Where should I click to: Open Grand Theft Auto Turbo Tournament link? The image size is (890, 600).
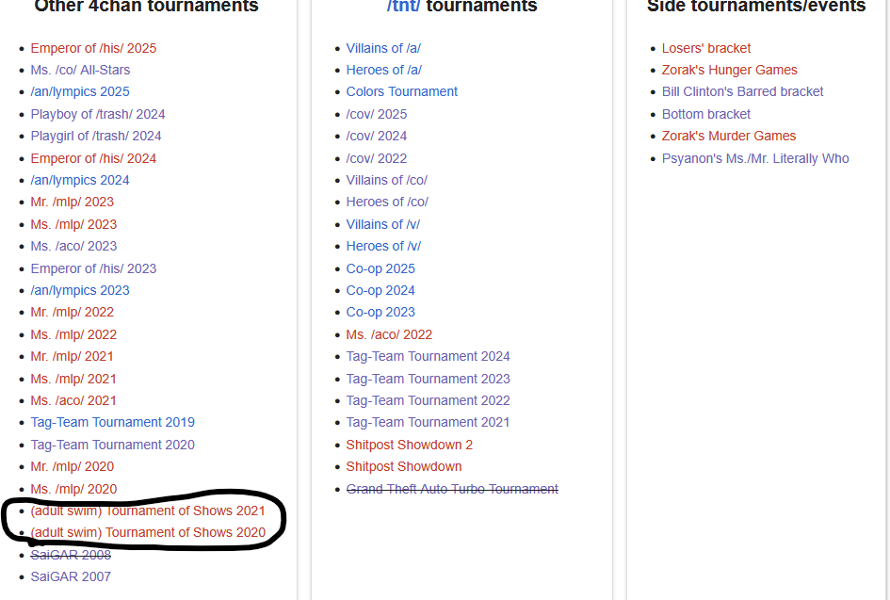(x=452, y=489)
